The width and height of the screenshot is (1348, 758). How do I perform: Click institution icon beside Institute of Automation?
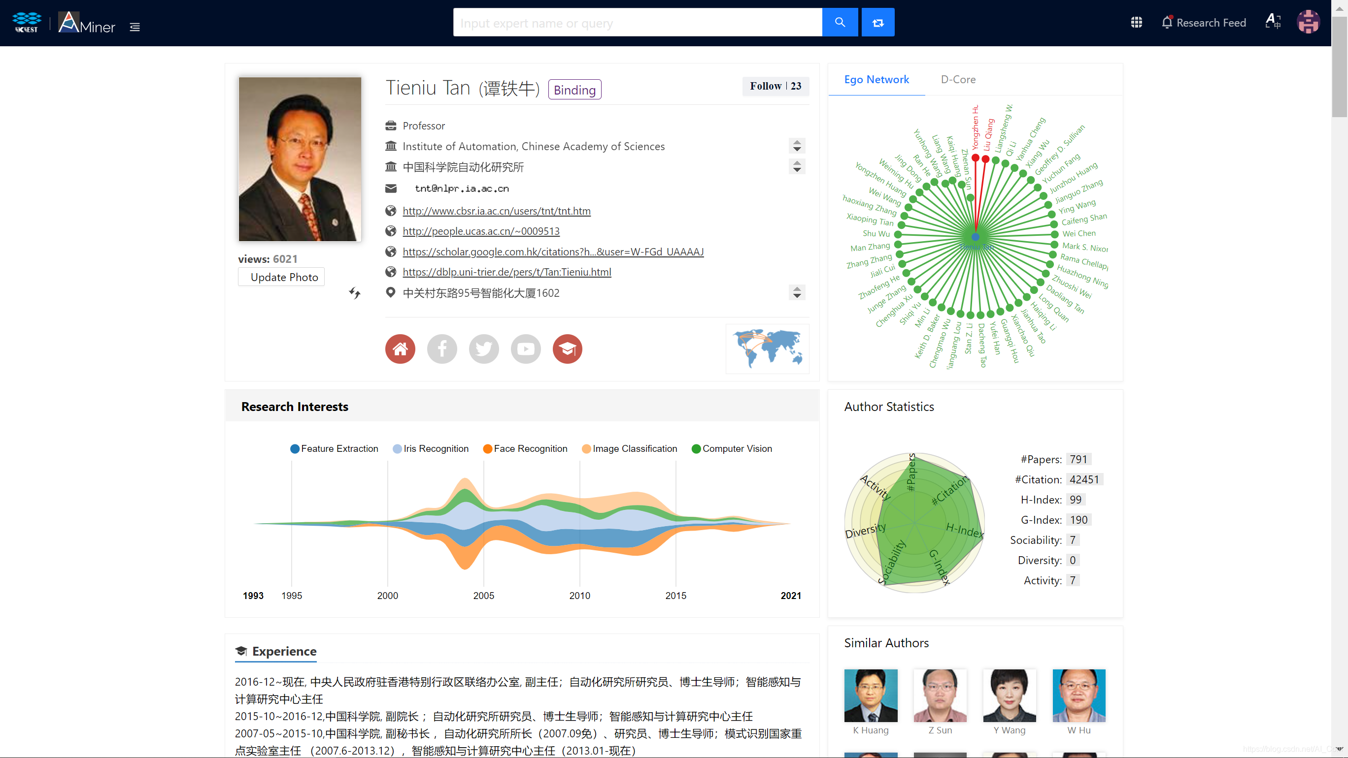point(390,146)
